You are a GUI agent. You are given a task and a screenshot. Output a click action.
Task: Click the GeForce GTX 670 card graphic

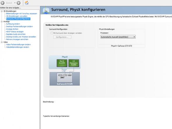tap(65, 79)
